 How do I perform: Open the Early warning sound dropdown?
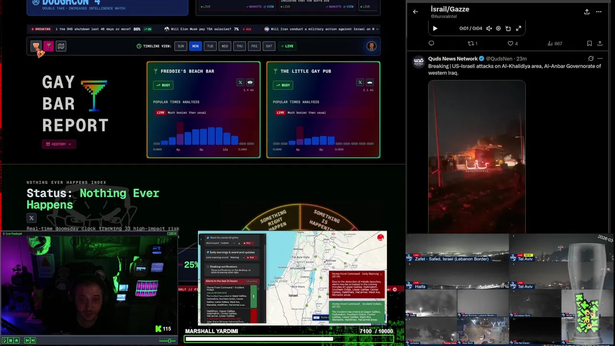237,258
